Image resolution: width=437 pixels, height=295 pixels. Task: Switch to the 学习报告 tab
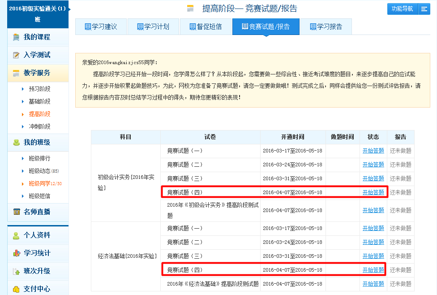point(326,27)
